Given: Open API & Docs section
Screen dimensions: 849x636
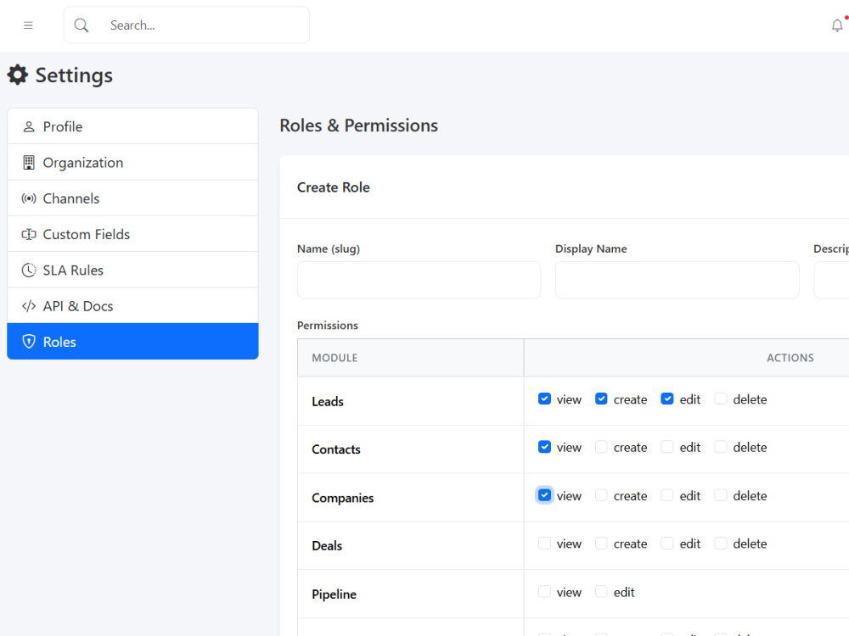Looking at the screenshot, I should [x=132, y=306].
